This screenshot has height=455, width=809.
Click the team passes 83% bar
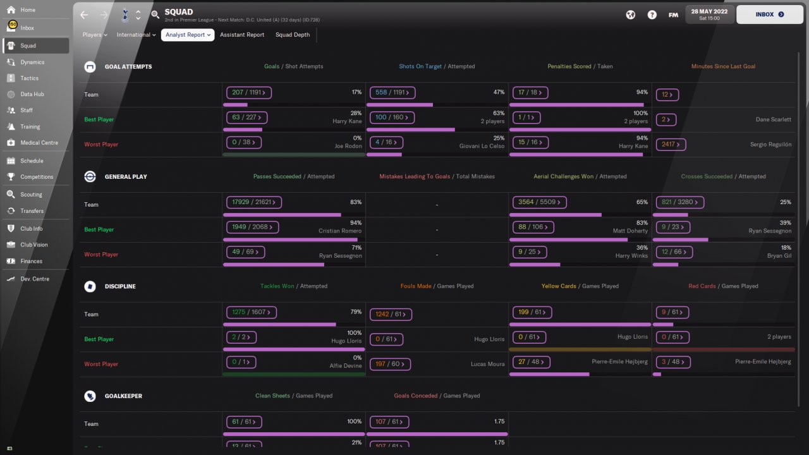tap(294, 215)
